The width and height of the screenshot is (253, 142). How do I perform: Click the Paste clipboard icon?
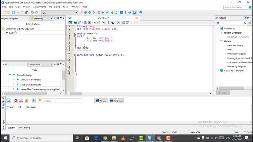(27, 13)
